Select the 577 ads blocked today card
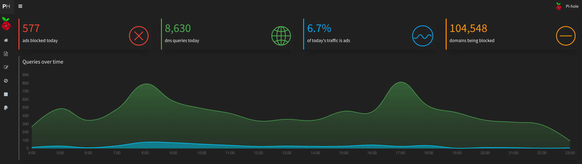Viewport: 582px width, 164px height. (x=74, y=34)
